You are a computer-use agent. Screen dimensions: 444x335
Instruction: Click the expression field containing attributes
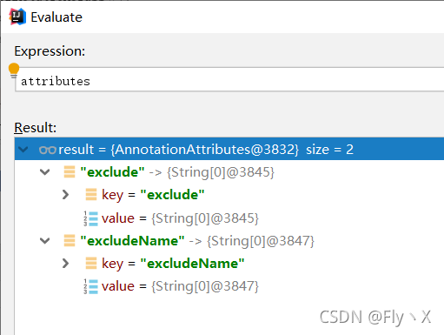point(229,80)
